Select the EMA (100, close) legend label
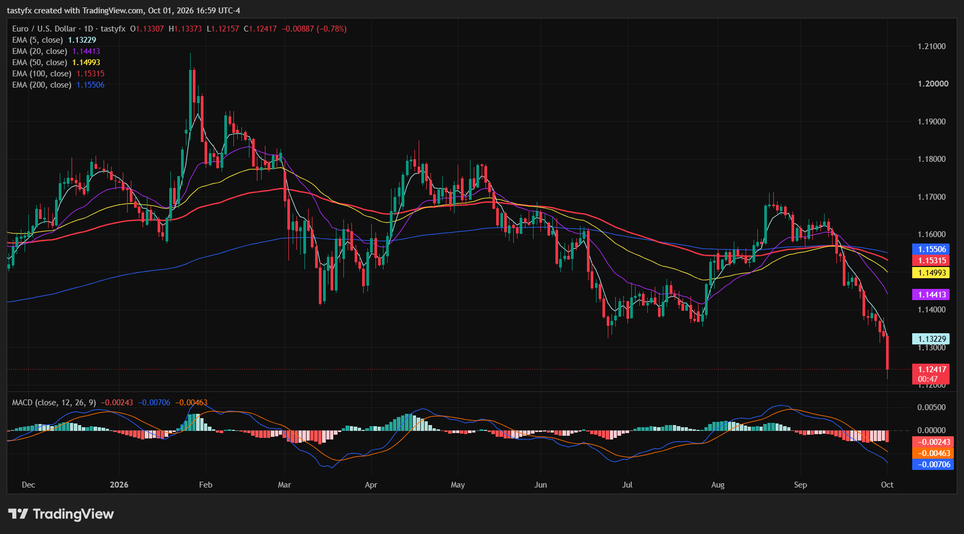The height and width of the screenshot is (534, 964). tap(42, 74)
